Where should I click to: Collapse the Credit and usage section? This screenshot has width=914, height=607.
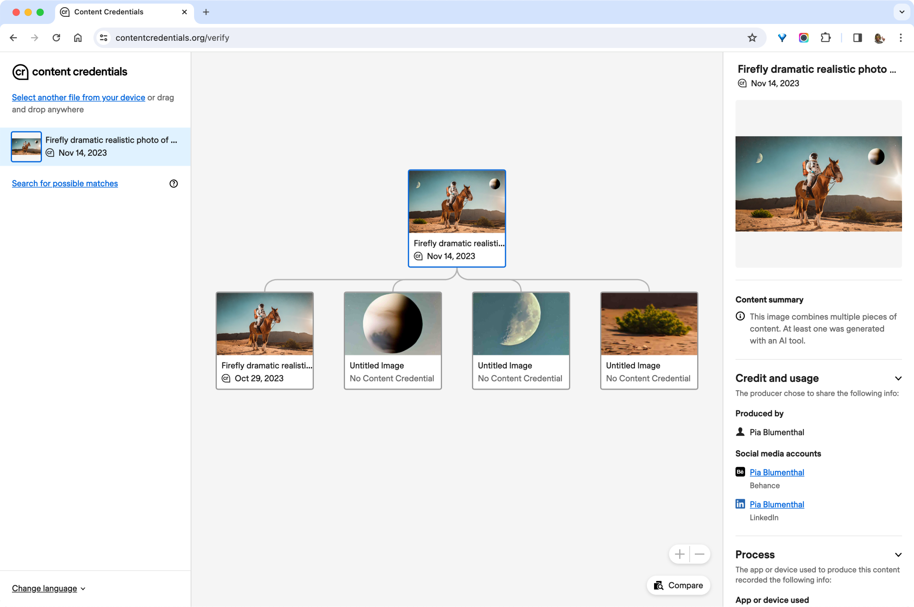click(x=898, y=378)
